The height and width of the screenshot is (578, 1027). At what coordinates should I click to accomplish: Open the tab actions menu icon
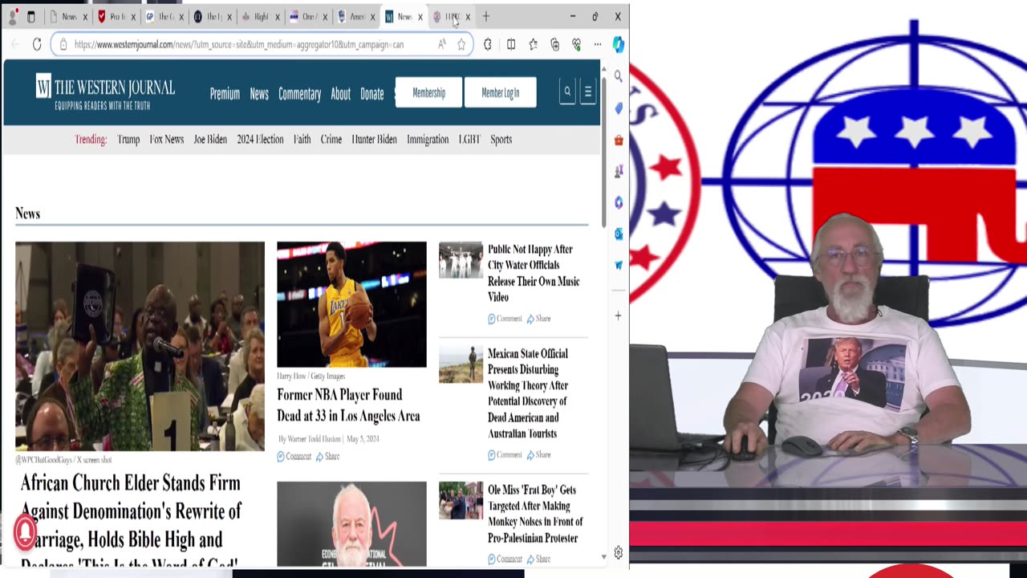pyautogui.click(x=31, y=16)
